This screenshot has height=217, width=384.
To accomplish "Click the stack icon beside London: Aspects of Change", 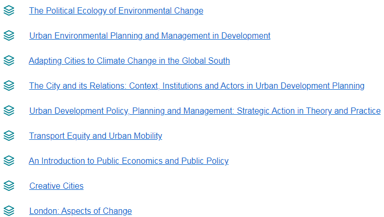I will tap(9, 211).
